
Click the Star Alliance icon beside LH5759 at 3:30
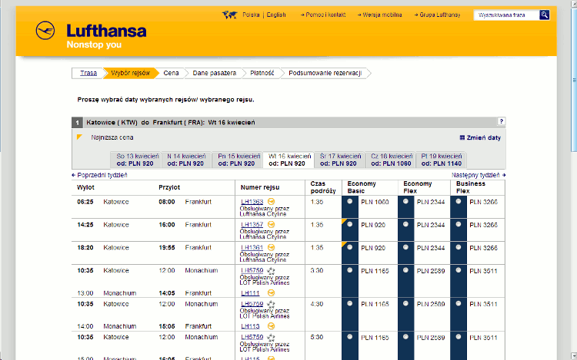pos(271,271)
